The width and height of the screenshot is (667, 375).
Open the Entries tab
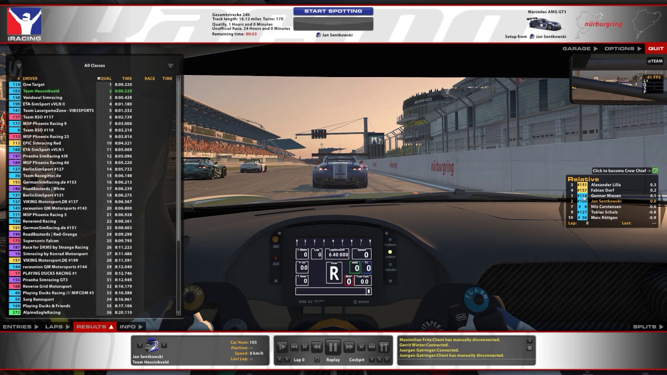[x=21, y=327]
